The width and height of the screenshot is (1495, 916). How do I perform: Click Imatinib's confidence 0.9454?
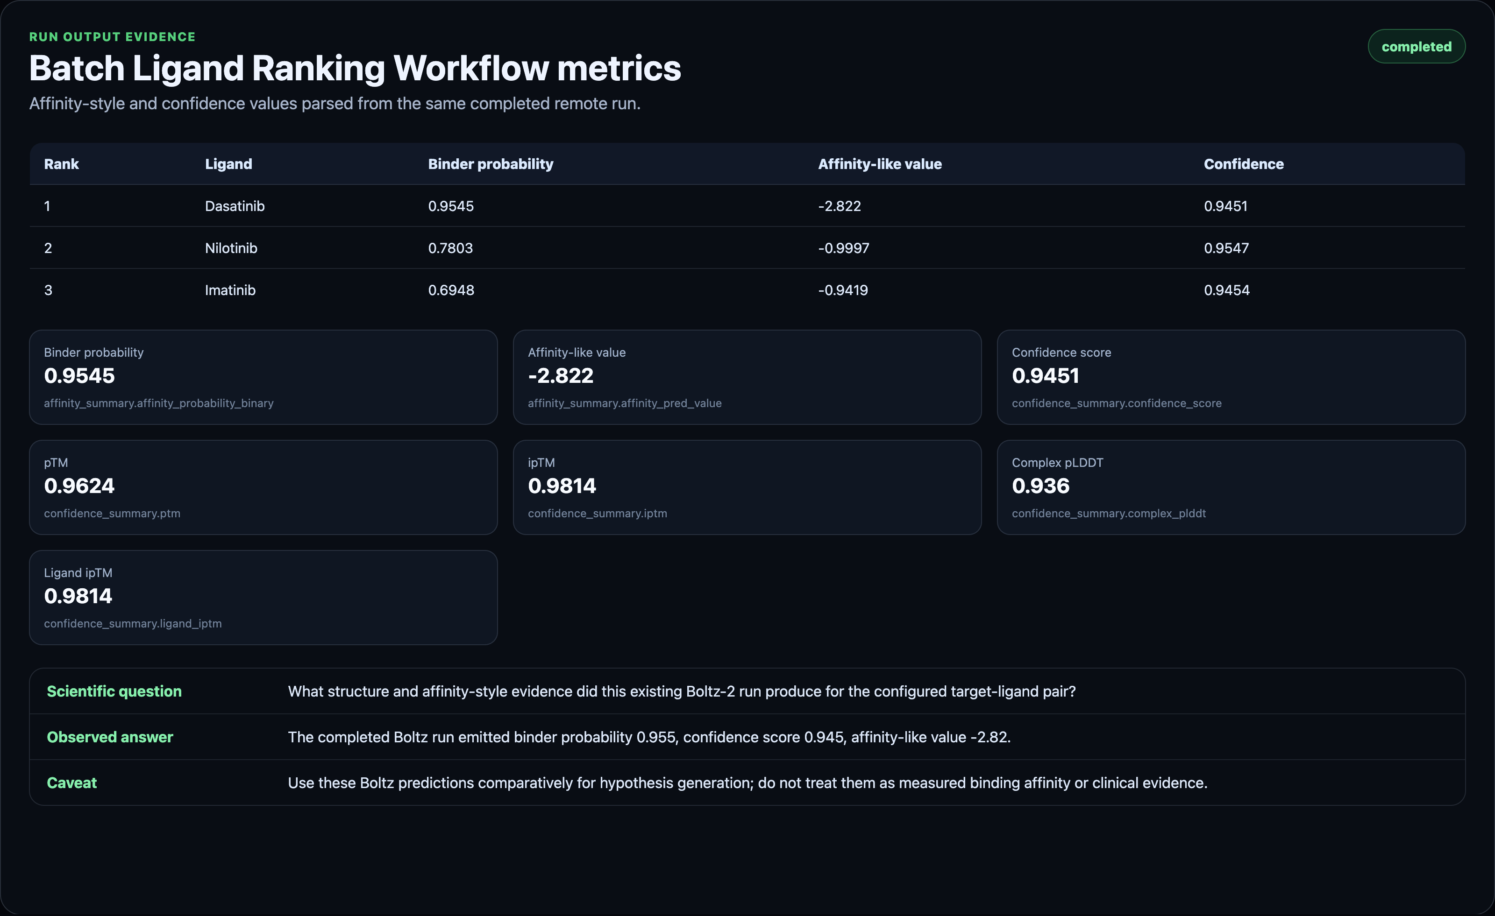[x=1226, y=290]
